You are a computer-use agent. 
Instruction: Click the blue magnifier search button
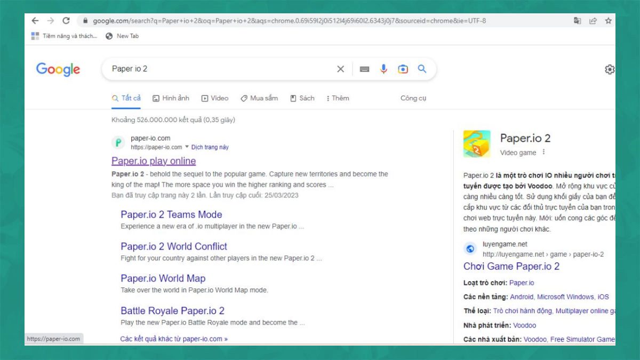coord(422,69)
